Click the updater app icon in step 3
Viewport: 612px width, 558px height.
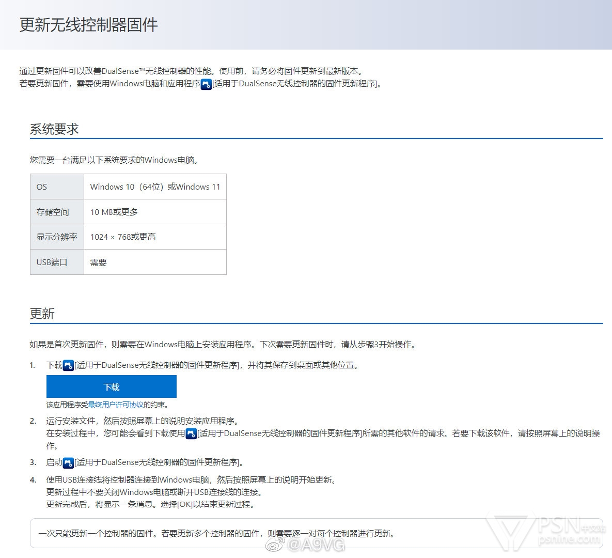[68, 462]
